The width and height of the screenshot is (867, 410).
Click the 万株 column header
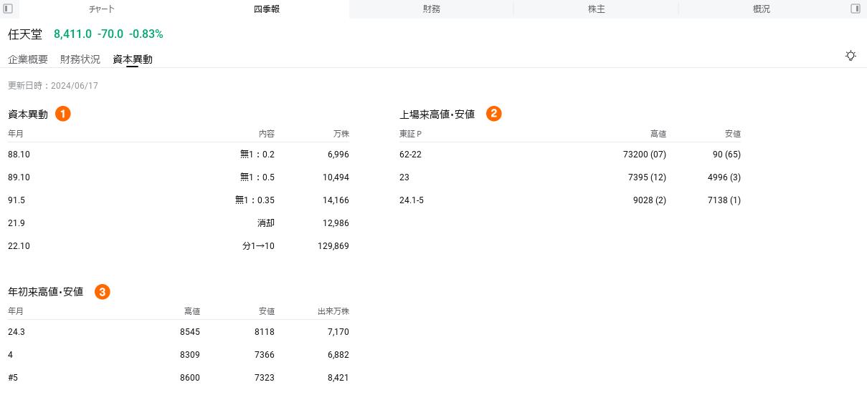341,134
